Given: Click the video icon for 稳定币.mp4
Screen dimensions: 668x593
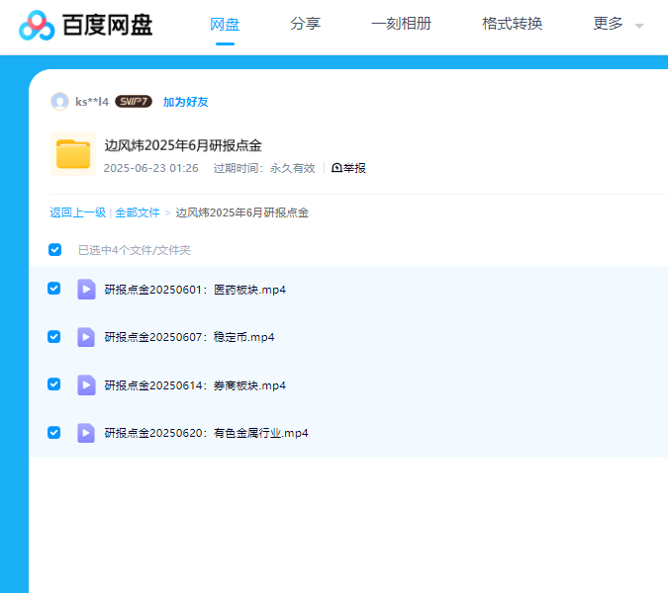Looking at the screenshot, I should 86,337.
